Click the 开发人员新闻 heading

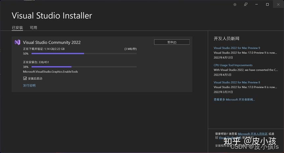227,38
